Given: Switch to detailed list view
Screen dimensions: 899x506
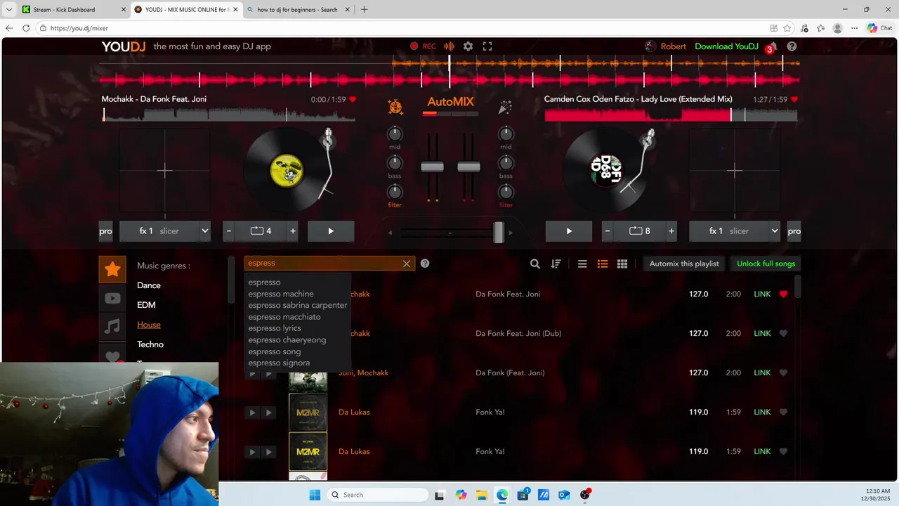Looking at the screenshot, I should (603, 264).
